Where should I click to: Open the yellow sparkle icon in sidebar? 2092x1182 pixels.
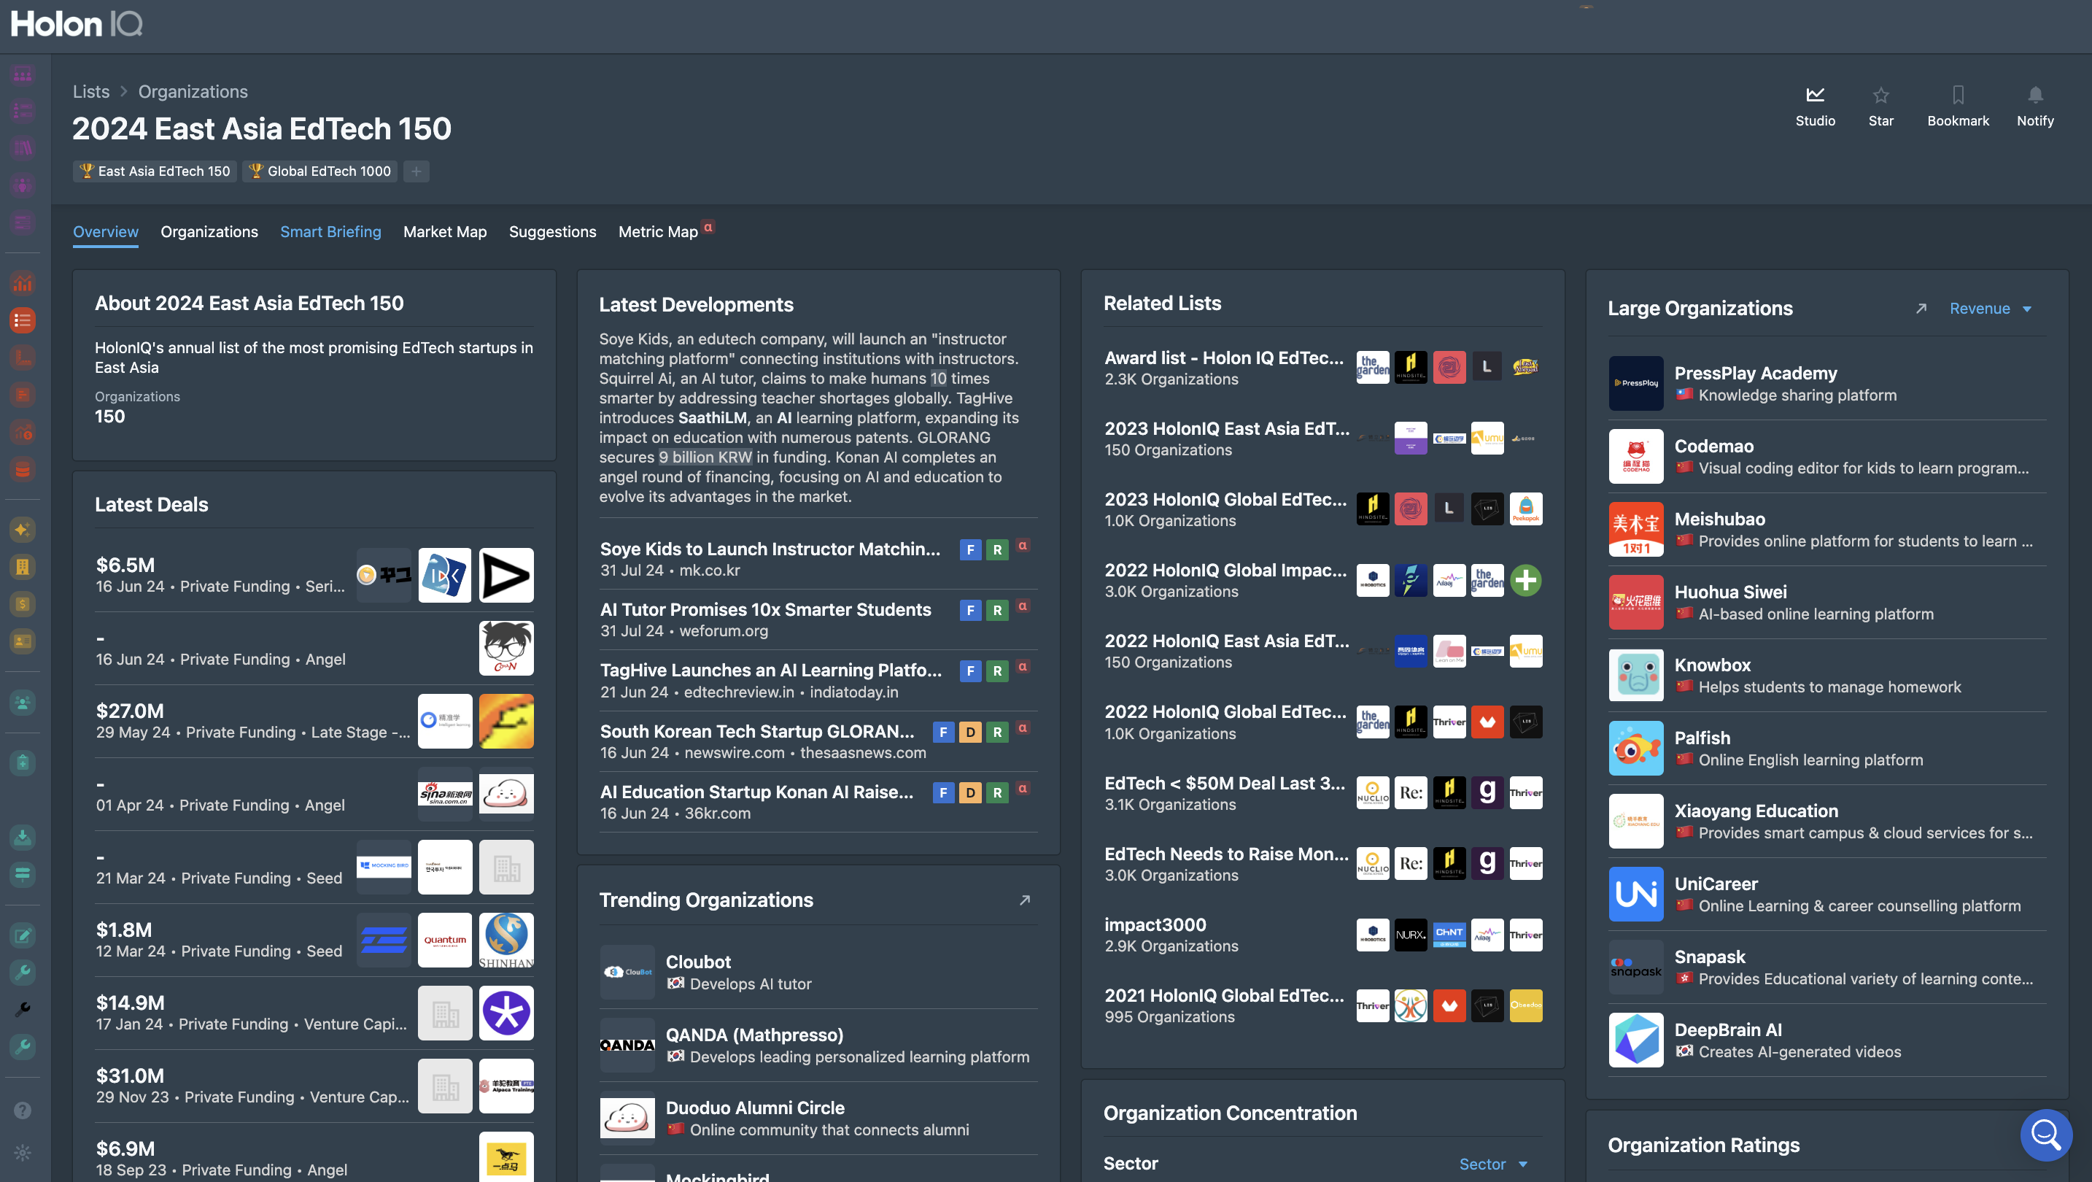(x=23, y=530)
